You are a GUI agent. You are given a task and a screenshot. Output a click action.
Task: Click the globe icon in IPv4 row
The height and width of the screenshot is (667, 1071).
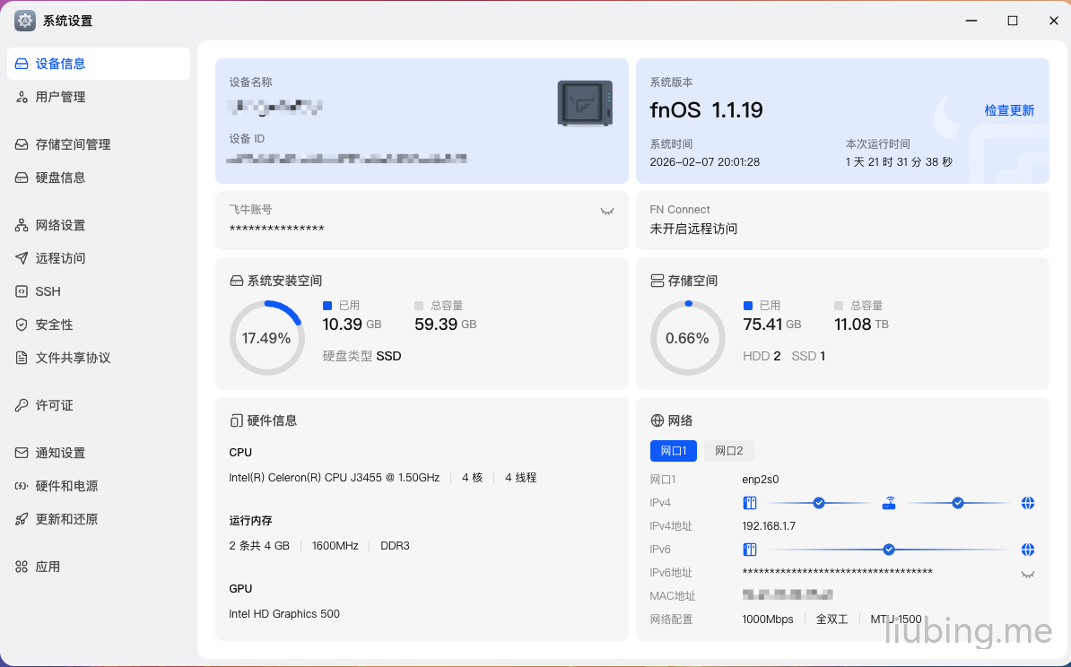1028,503
